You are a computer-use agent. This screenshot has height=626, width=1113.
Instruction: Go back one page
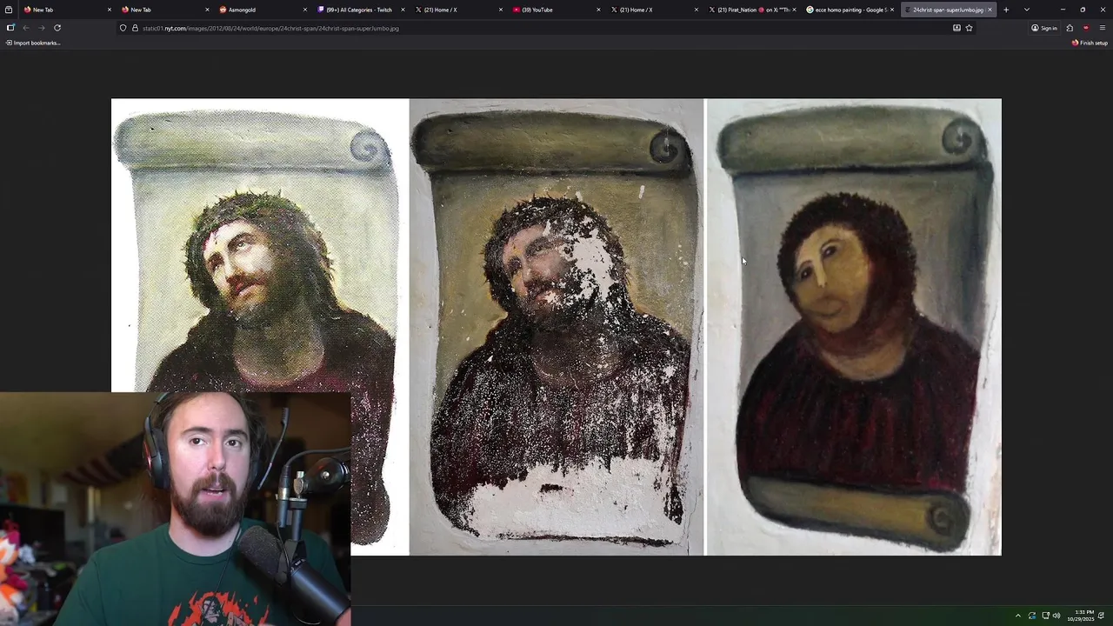(25, 28)
